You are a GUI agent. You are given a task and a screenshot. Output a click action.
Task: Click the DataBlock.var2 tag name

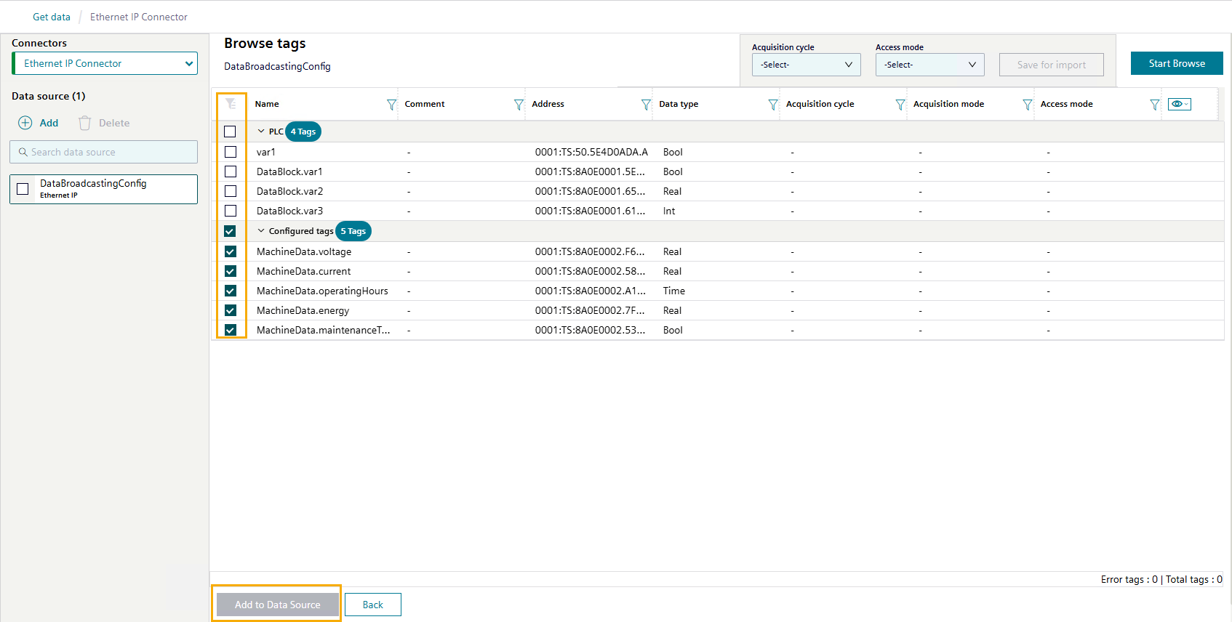(x=289, y=191)
